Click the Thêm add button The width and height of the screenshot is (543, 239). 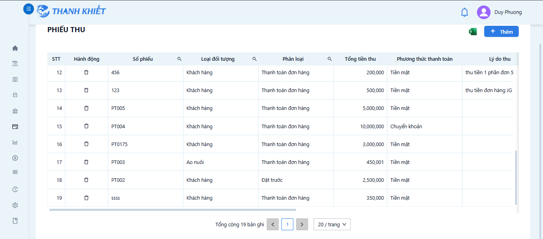pos(501,31)
